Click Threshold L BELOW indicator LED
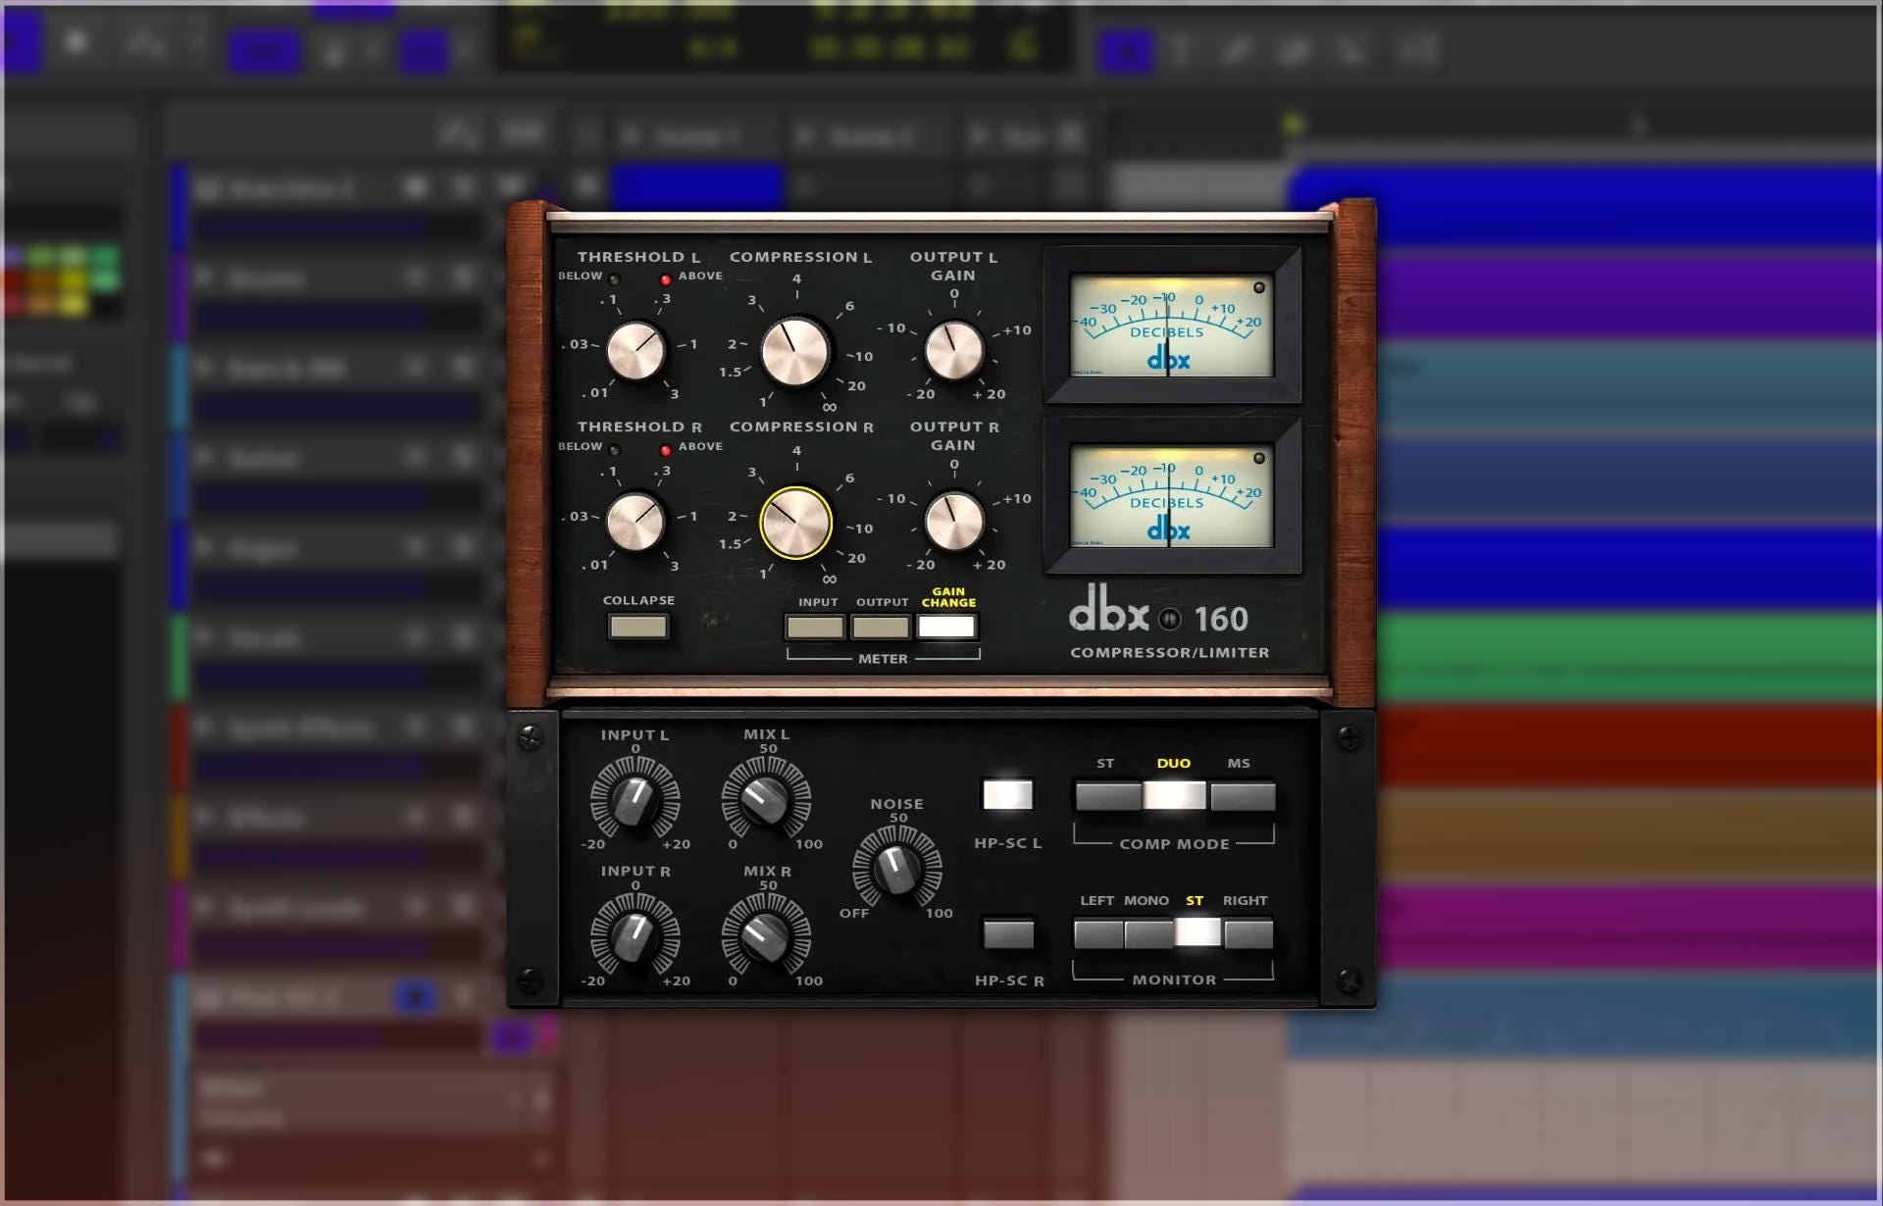 (614, 279)
